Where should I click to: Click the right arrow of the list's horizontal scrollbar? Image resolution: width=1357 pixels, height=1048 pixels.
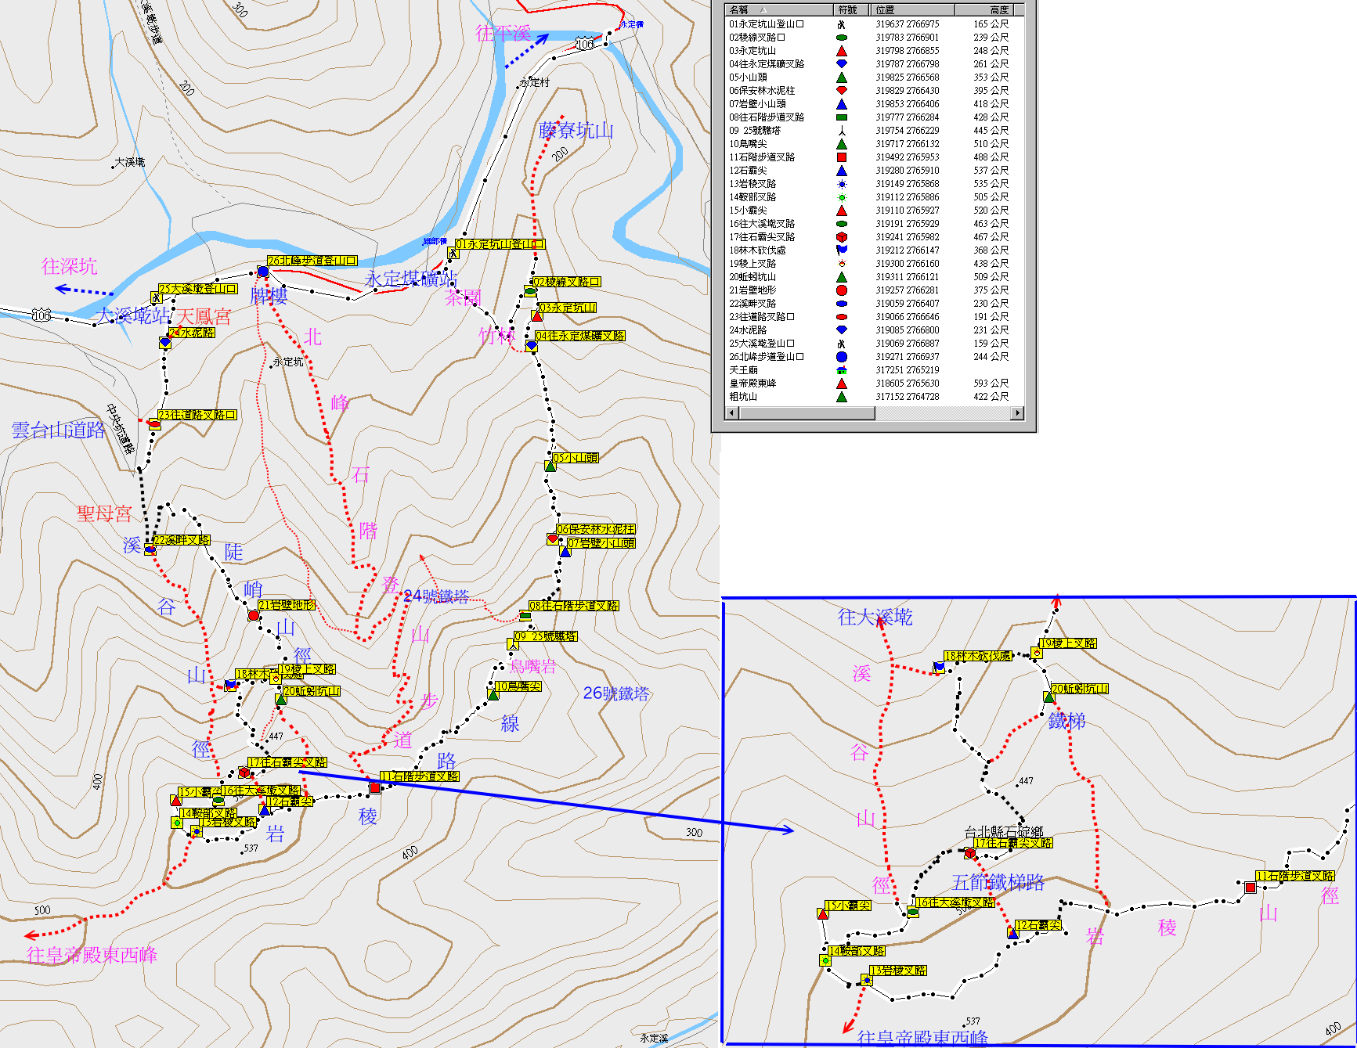[1018, 413]
